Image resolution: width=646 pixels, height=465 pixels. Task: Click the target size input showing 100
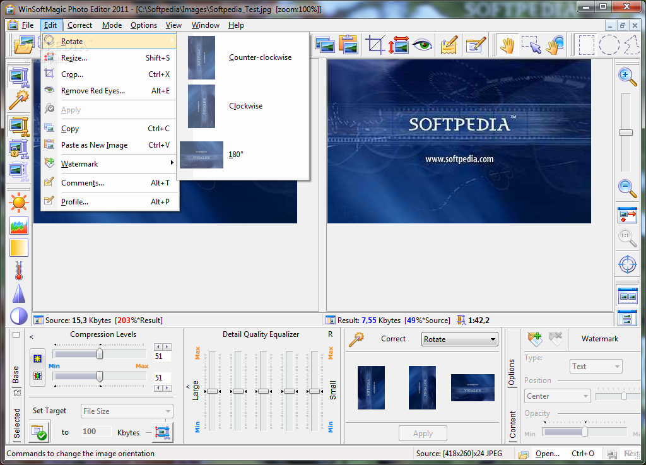(x=96, y=431)
